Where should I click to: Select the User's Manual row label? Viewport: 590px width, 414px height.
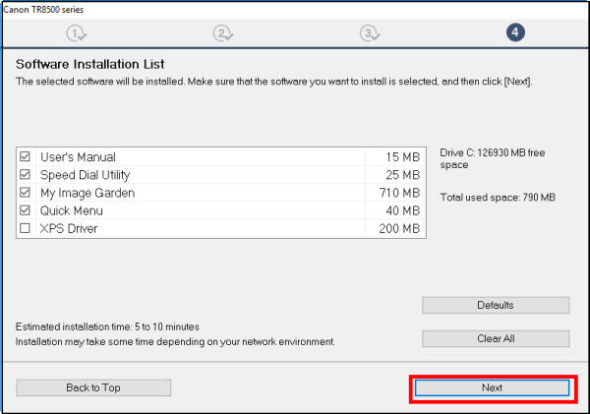(x=78, y=157)
